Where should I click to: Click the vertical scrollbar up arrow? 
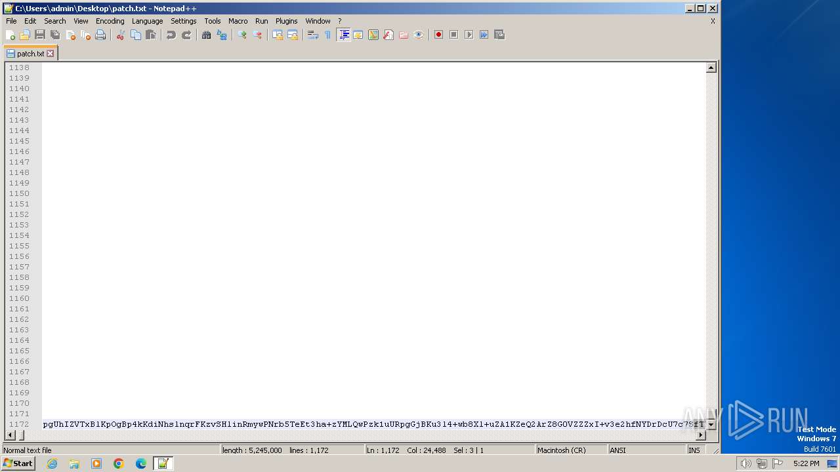711,68
